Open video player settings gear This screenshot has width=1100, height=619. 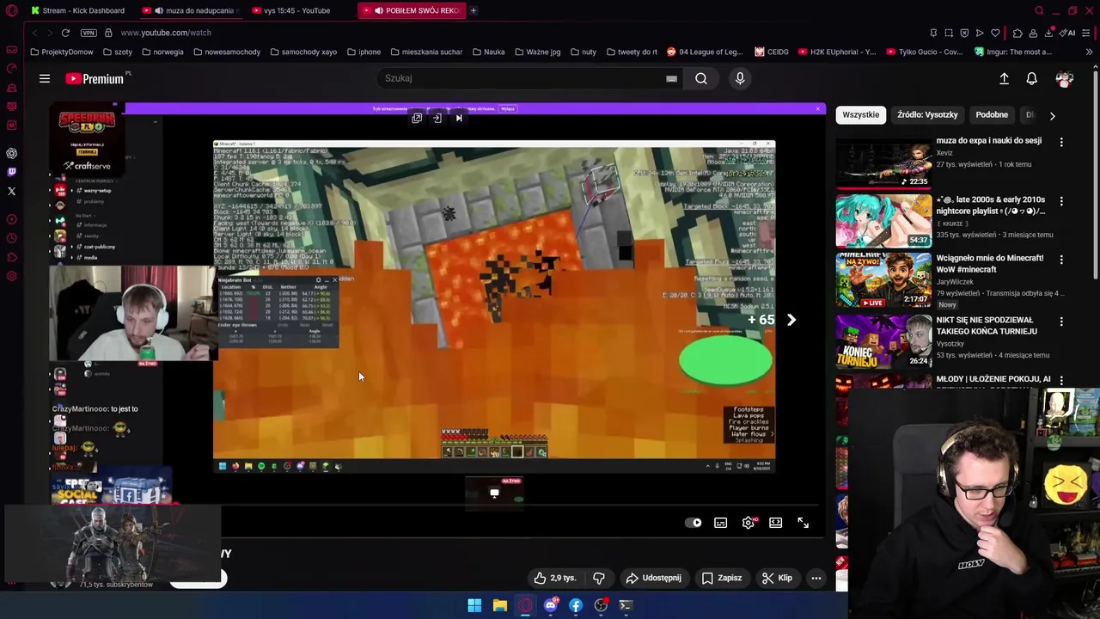click(749, 523)
